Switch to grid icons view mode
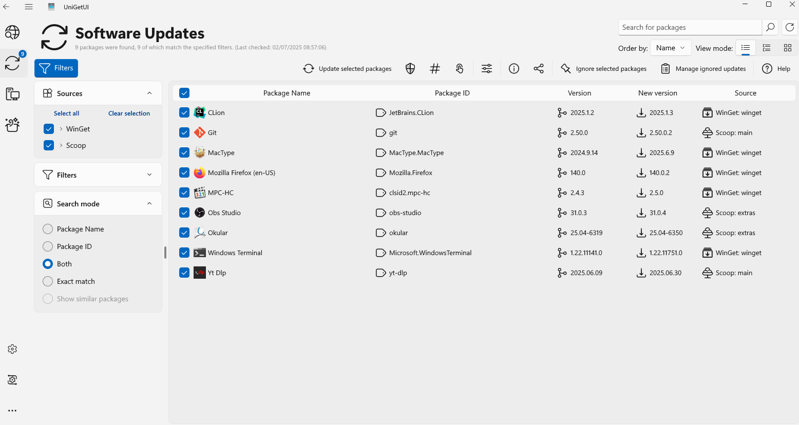799x425 pixels. coord(788,48)
